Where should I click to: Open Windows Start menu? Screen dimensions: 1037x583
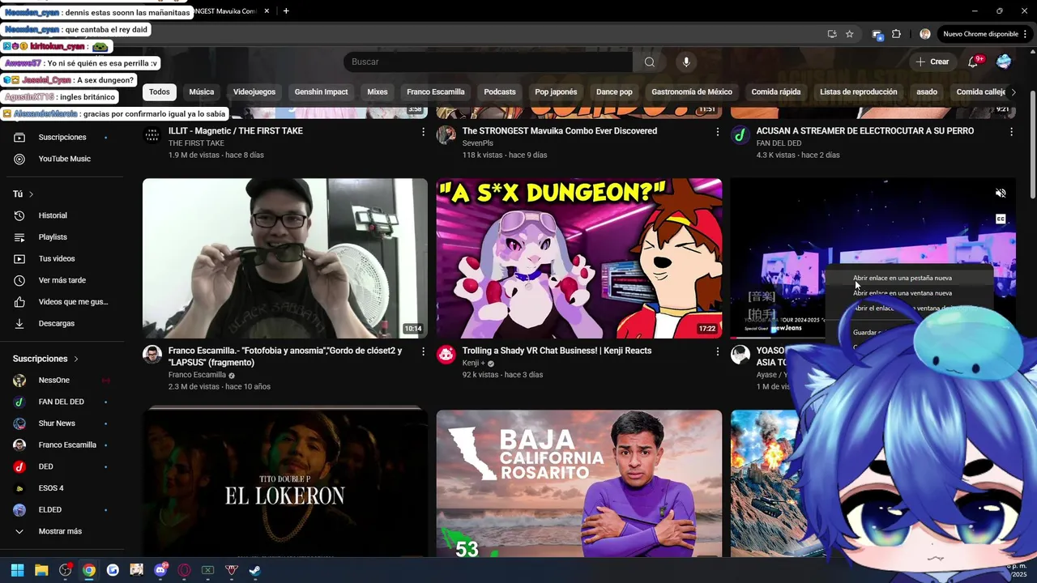[x=17, y=570]
